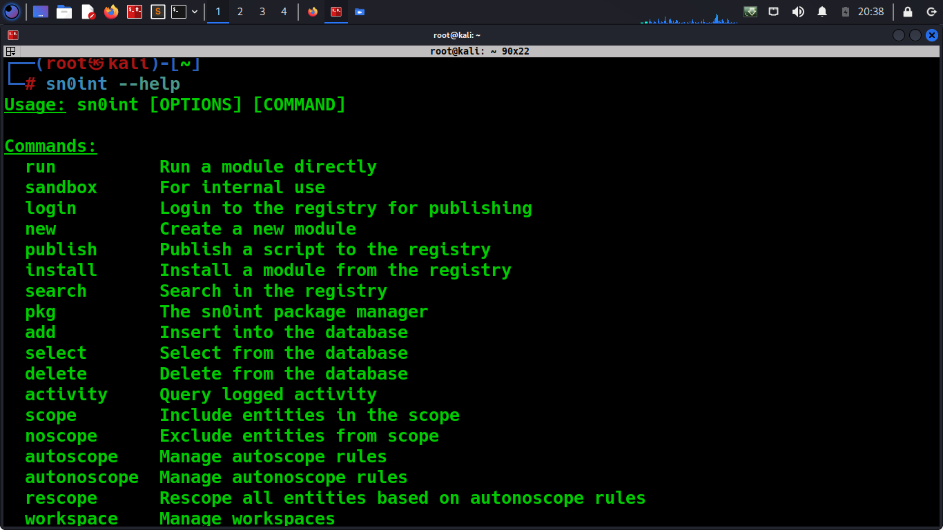Viewport: 943px width, 530px height.
Task: Click the lock screen icon
Action: point(908,12)
